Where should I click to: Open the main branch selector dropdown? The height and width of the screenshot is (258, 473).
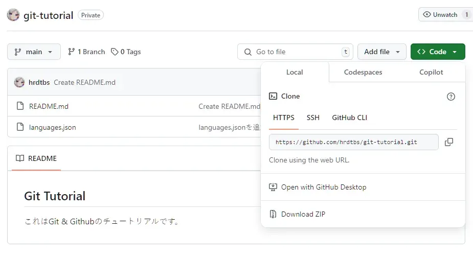coord(34,52)
